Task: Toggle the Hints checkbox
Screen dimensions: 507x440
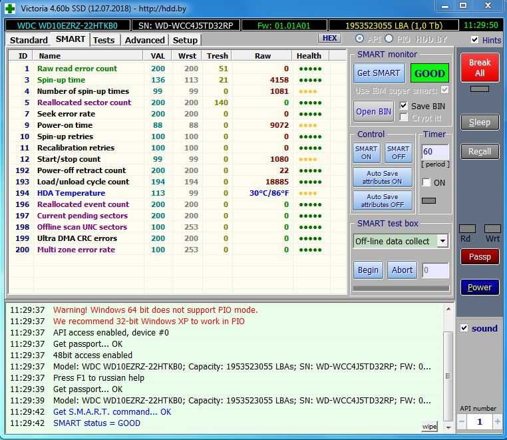Action: point(474,40)
